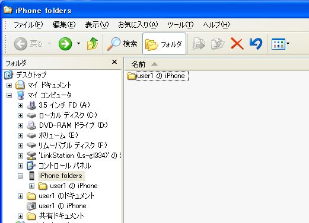Select ローカル ディスク (C:) label
The image size is (309, 223).
[68, 115]
